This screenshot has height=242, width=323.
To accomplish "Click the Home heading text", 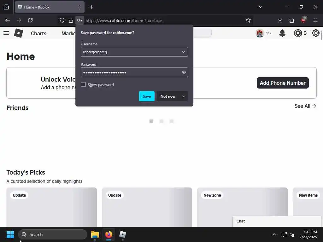I will [x=21, y=56].
